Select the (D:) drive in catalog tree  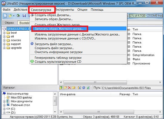[13, 113]
